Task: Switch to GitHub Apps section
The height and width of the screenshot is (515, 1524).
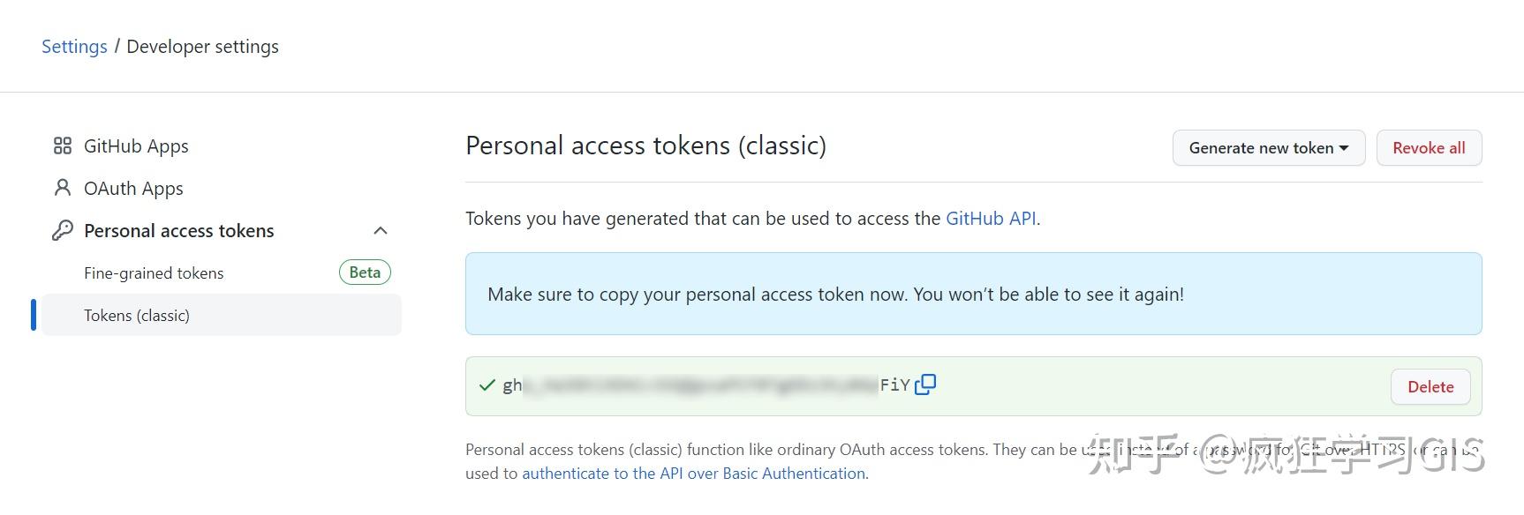Action: point(135,146)
